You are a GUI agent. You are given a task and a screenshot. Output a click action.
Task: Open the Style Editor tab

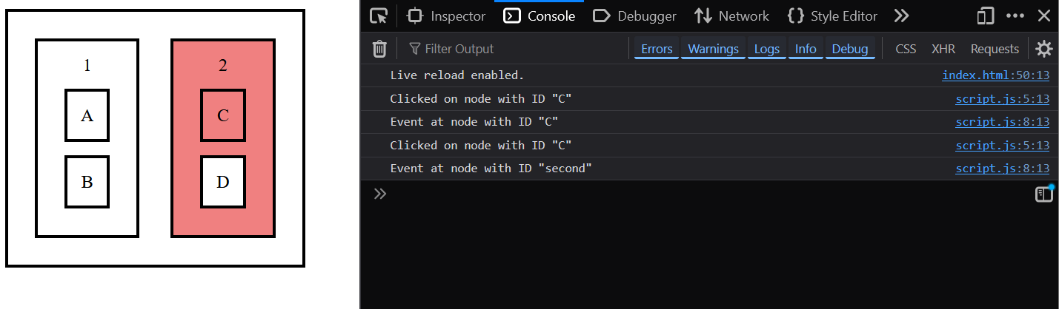point(832,16)
